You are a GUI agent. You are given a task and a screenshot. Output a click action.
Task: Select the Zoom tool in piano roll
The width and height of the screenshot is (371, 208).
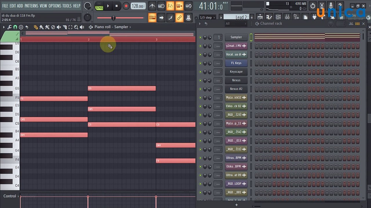click(76, 27)
